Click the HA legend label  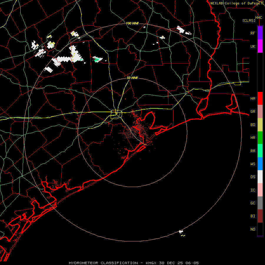click(x=253, y=98)
